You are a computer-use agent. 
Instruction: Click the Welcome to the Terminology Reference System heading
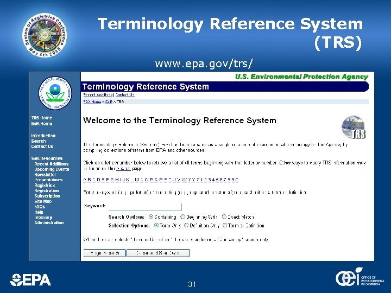[x=180, y=120]
